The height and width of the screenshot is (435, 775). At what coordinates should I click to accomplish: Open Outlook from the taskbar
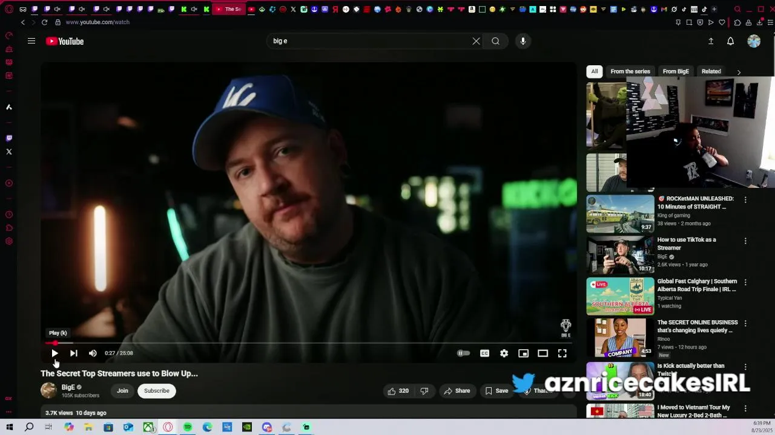pos(128,427)
